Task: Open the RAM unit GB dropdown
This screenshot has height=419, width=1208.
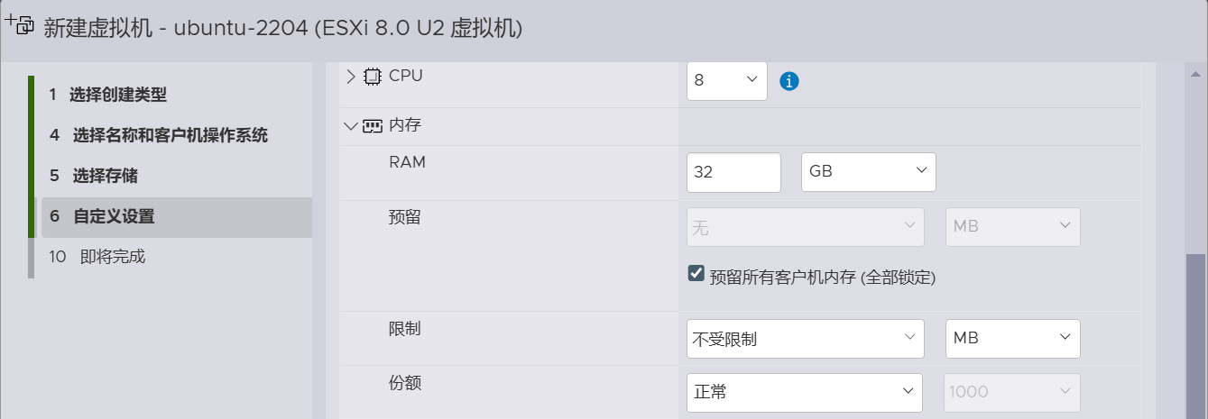Action: [x=868, y=171]
